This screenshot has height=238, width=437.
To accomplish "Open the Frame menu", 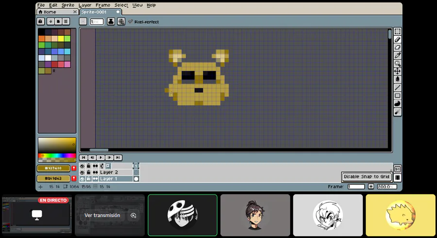I will point(103,5).
